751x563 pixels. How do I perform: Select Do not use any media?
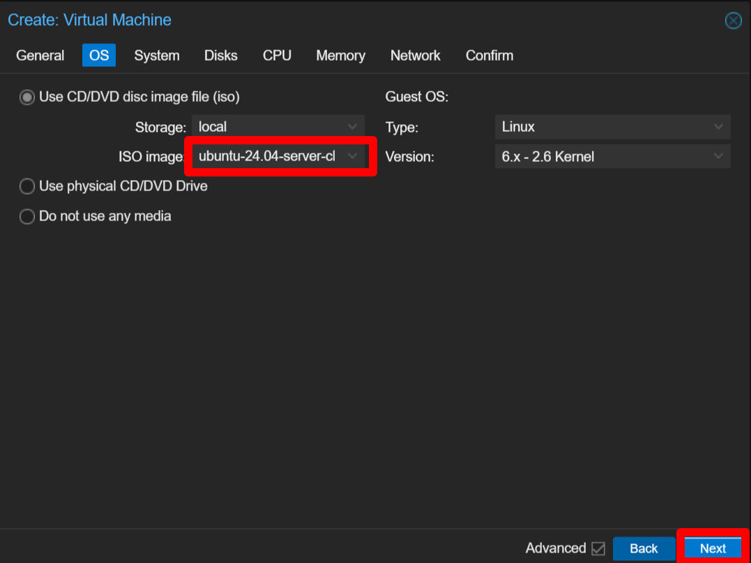[x=27, y=217]
